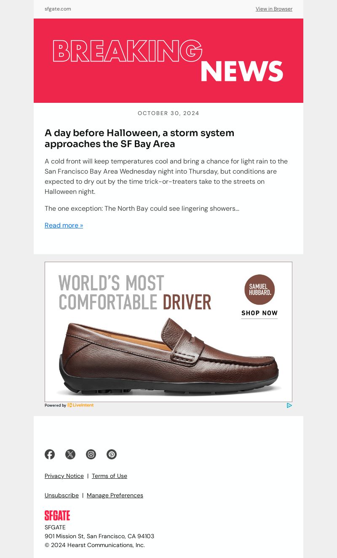Click the brown loafer shoe image
This screenshot has height=558, width=337.
168,357
